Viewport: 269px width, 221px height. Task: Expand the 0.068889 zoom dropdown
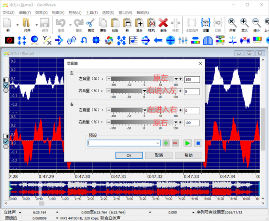57,218
